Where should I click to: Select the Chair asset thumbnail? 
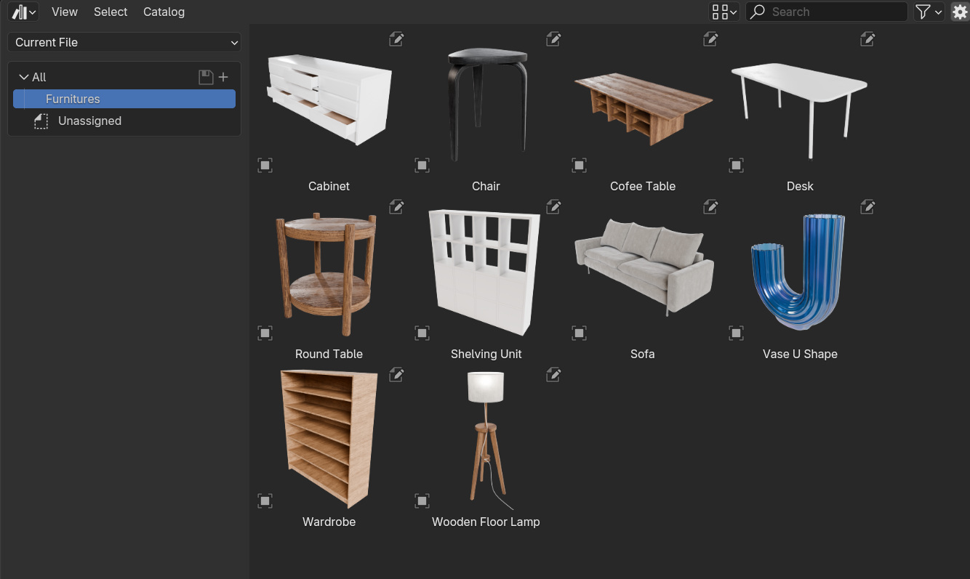[x=486, y=104]
